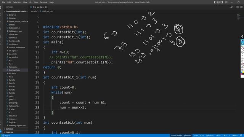Close the find_set_bit.c editor tab
The height and width of the screenshot is (137, 244).
(x=46, y=7)
